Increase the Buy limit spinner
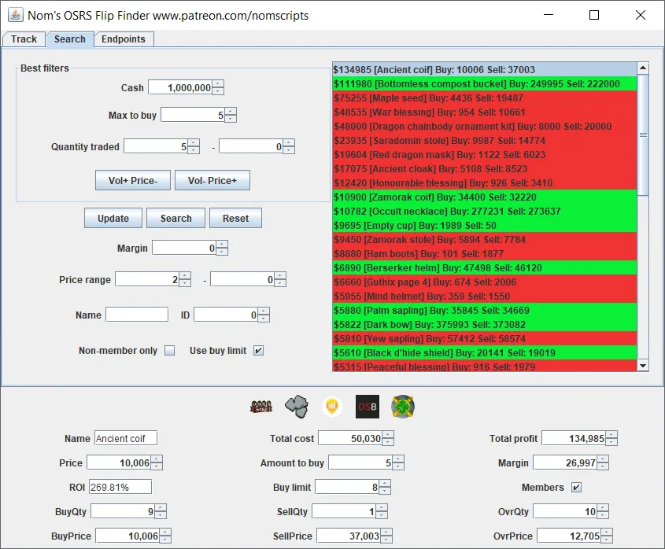This screenshot has height=549, width=665. (385, 483)
